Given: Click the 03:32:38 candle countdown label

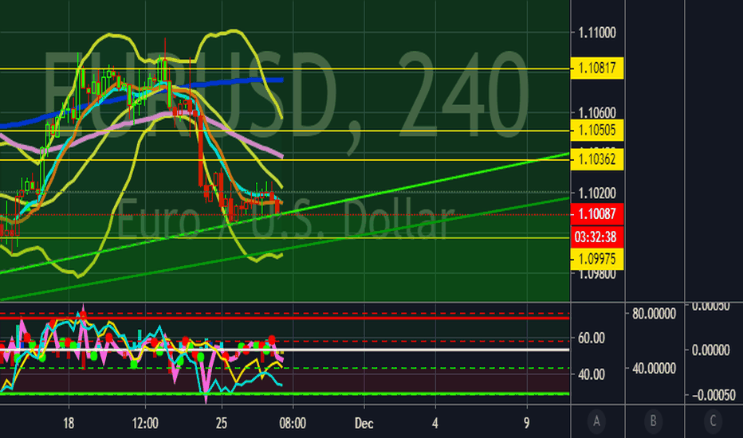Looking at the screenshot, I should [598, 237].
